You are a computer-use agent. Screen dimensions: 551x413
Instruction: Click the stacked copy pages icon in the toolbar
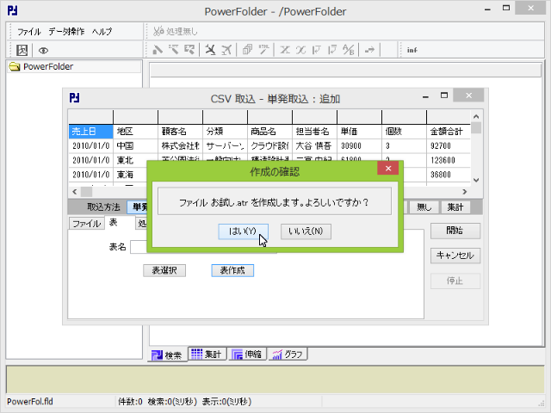click(247, 50)
